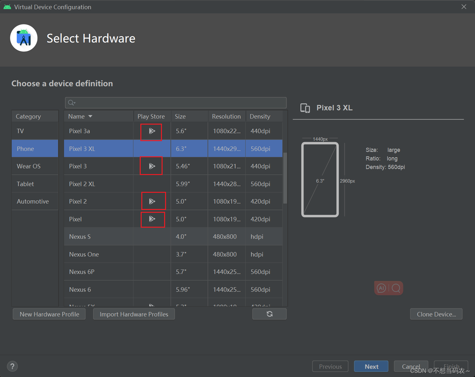
Task: Refresh the device list with the reload button
Action: tap(269, 314)
